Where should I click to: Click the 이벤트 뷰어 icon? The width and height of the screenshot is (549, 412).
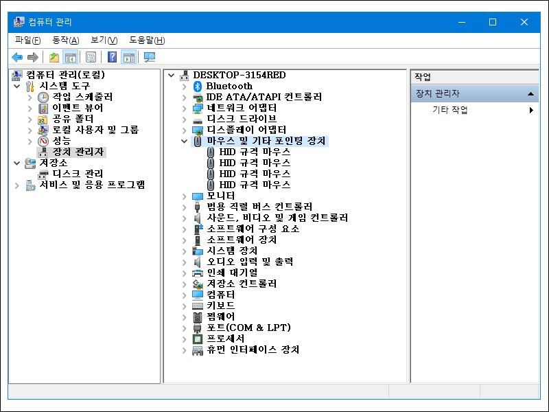point(43,108)
